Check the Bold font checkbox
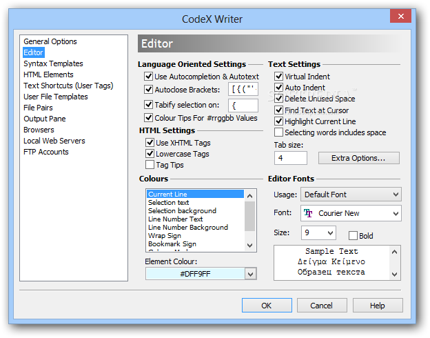 353,236
